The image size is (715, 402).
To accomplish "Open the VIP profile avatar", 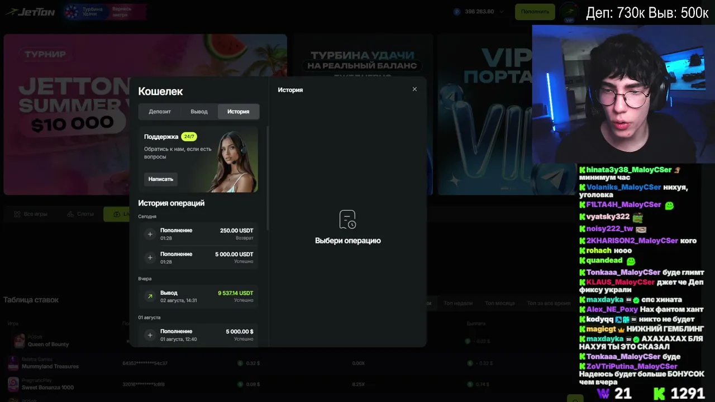I will [569, 12].
